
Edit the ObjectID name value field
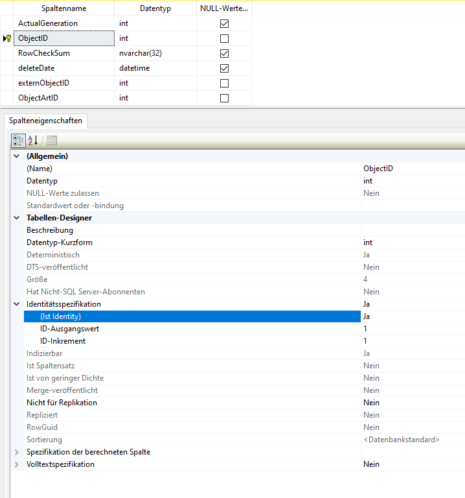click(413, 169)
